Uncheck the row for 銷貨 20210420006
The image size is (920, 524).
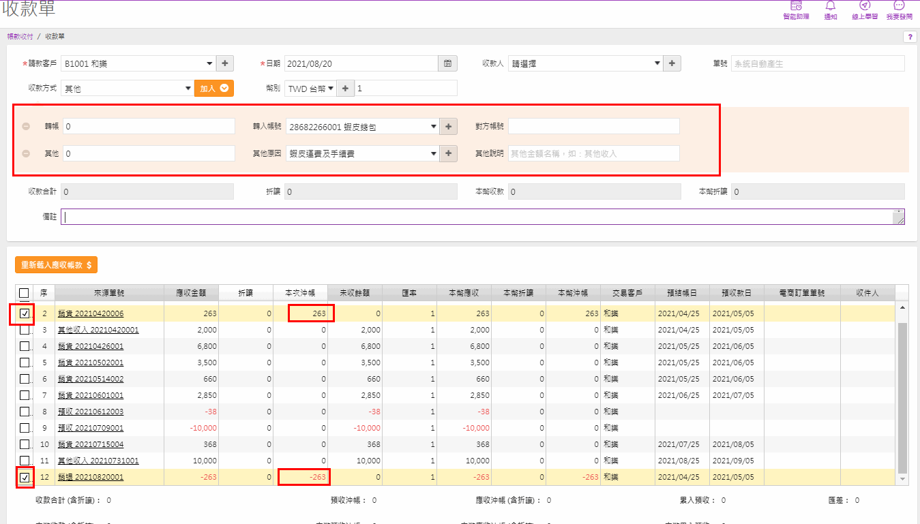pyautogui.click(x=25, y=313)
